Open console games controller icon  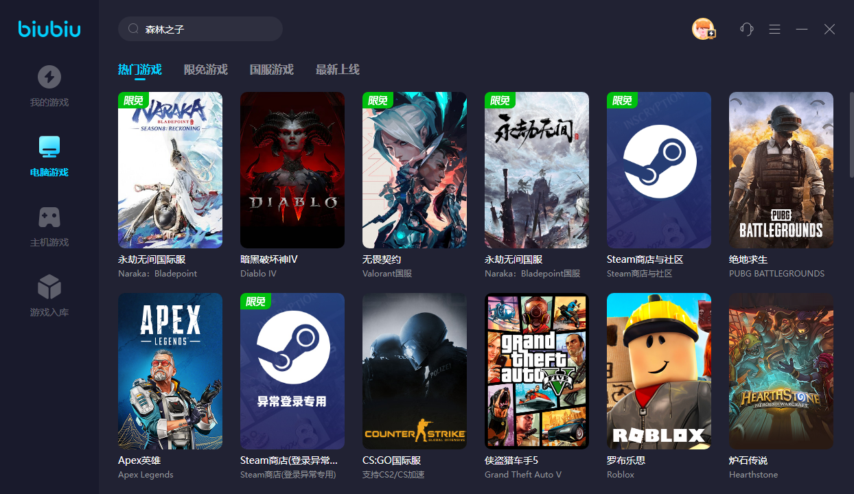49,217
